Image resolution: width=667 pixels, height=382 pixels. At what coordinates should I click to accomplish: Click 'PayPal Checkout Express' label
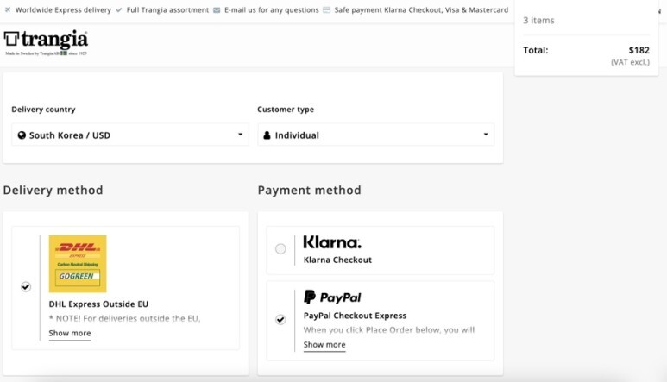coord(356,316)
